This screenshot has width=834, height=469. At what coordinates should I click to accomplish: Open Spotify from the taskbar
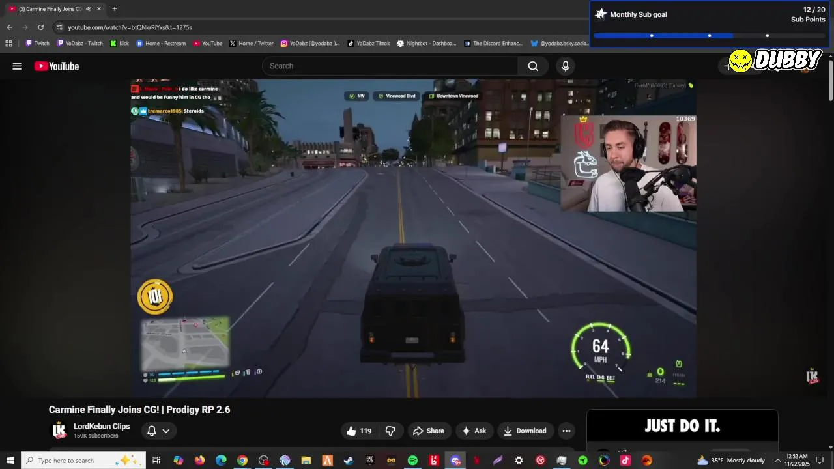click(x=412, y=461)
